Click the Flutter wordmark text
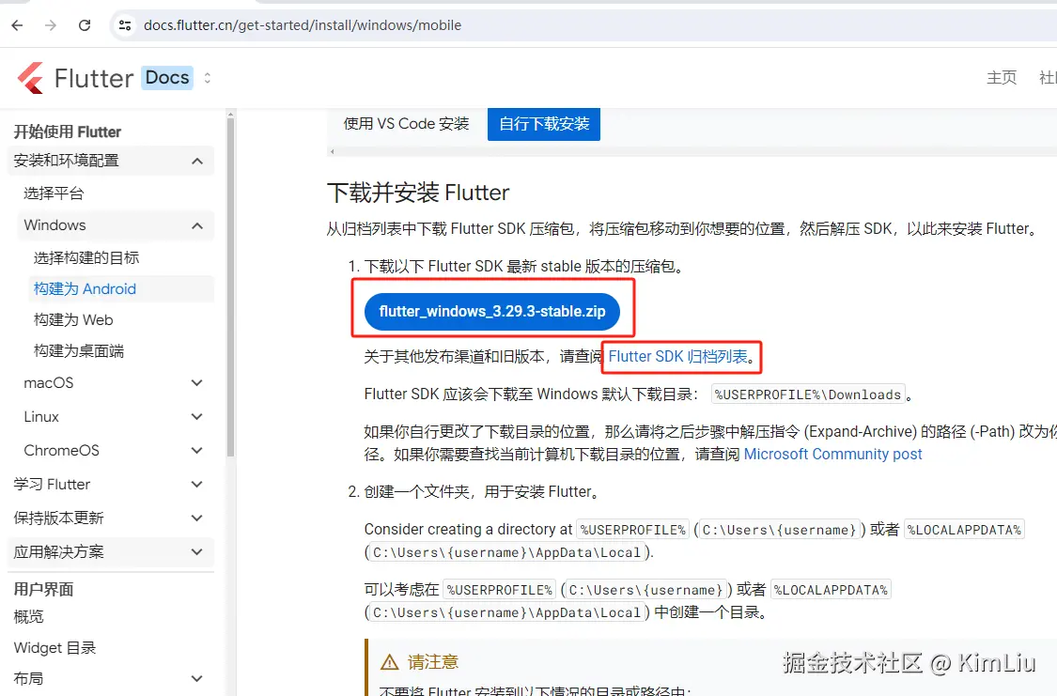This screenshot has width=1057, height=696. [x=94, y=78]
